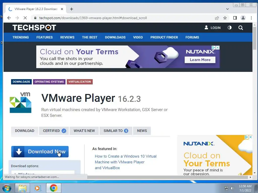Share this page via address bar icon
The image size is (258, 193).
217,18
